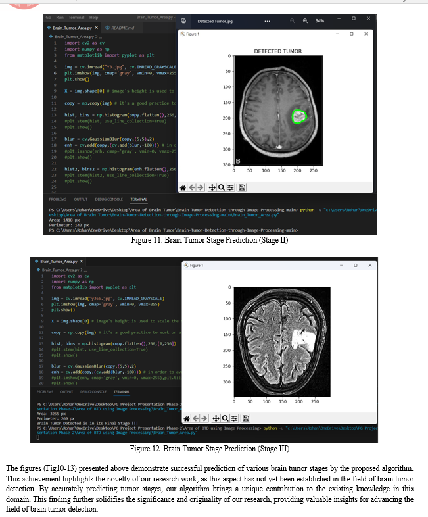Minimize the bottom Figure 1 window
Viewport: 428px width, 517px height.
(x=341, y=265)
